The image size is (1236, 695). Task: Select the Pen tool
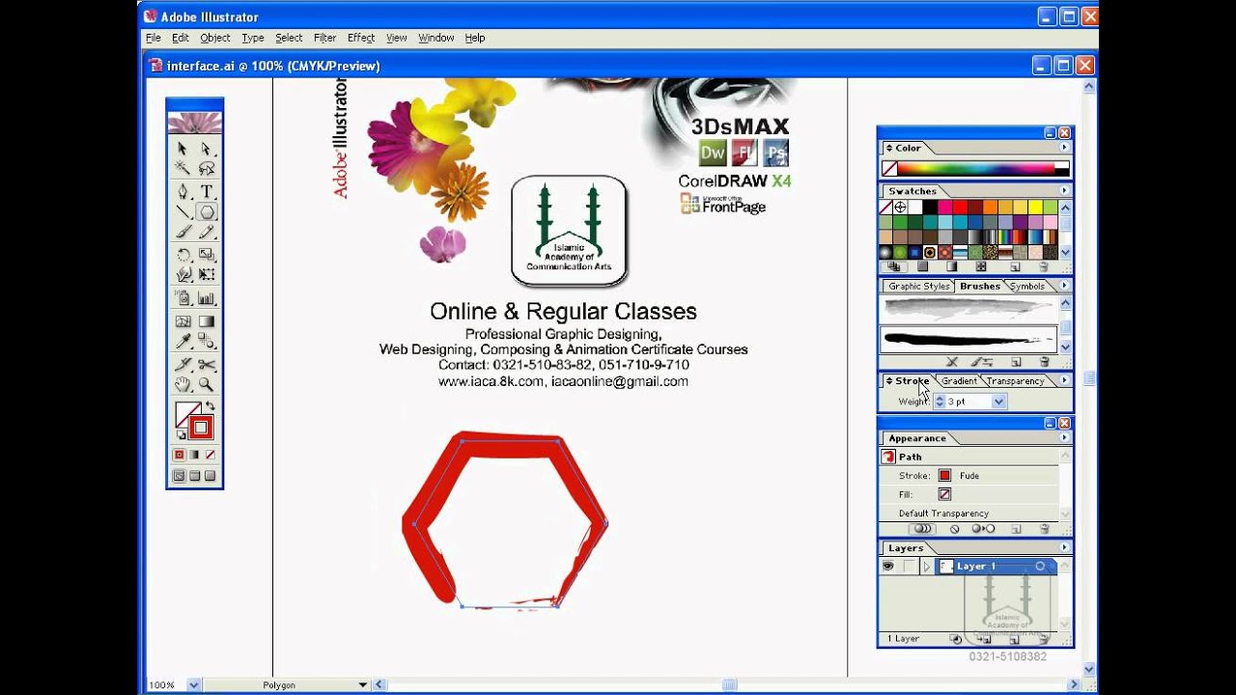[183, 191]
